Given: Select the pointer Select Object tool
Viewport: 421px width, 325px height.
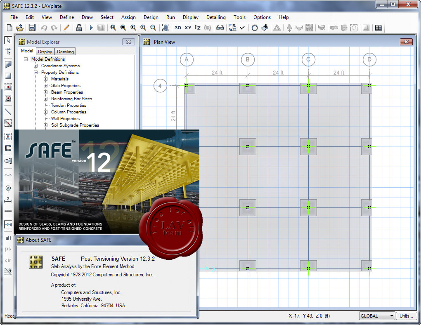Looking at the screenshot, I should click(8, 40).
